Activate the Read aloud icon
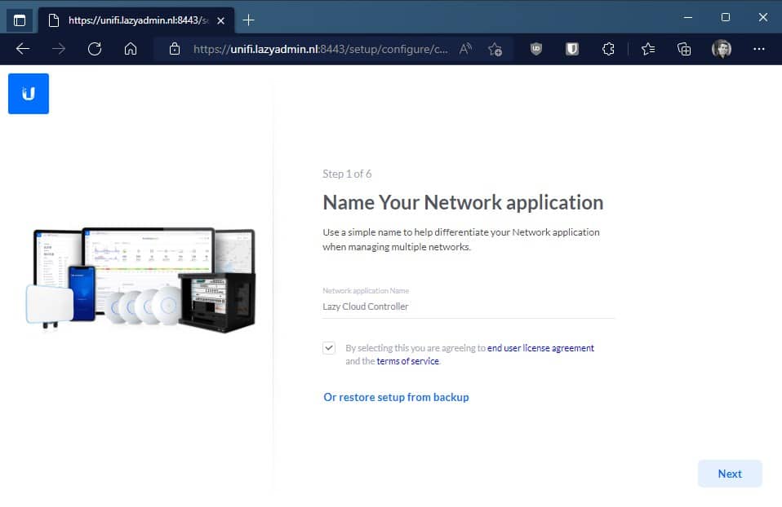 coord(465,49)
